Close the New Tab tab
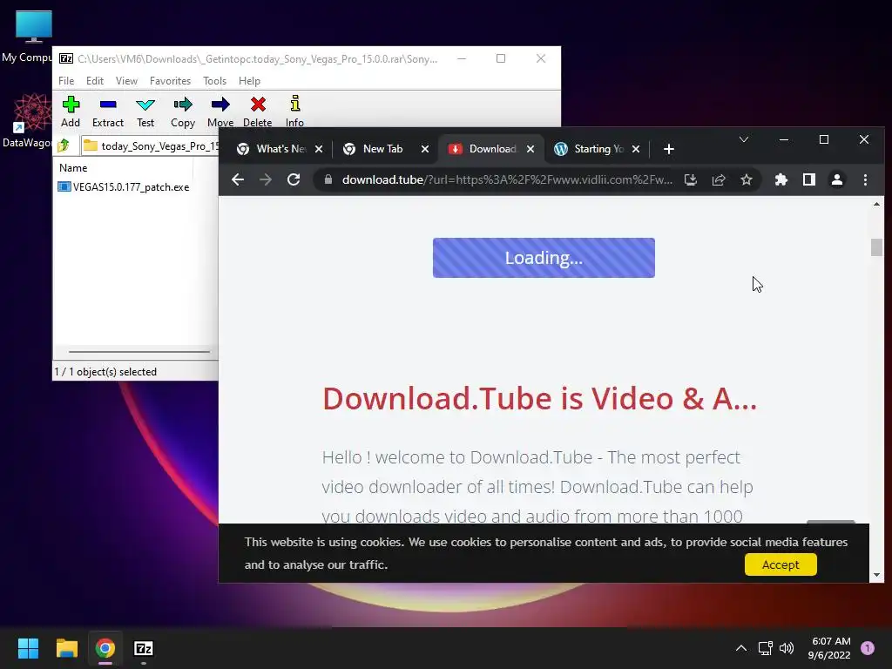892x669 pixels. pyautogui.click(x=425, y=149)
